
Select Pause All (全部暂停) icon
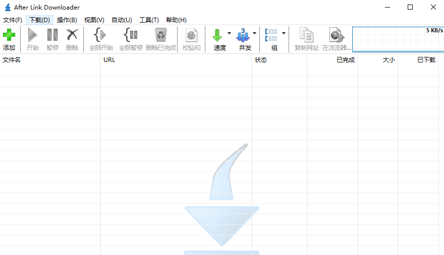[131, 35]
